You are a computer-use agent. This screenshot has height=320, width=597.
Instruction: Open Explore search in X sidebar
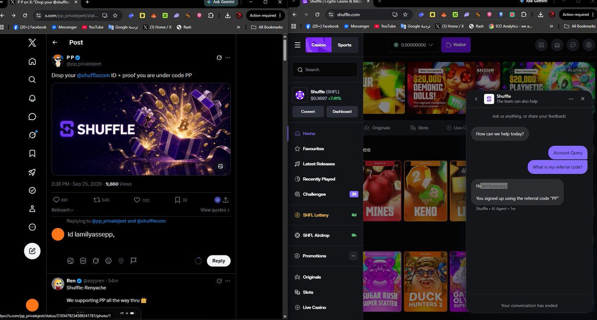coord(32,80)
